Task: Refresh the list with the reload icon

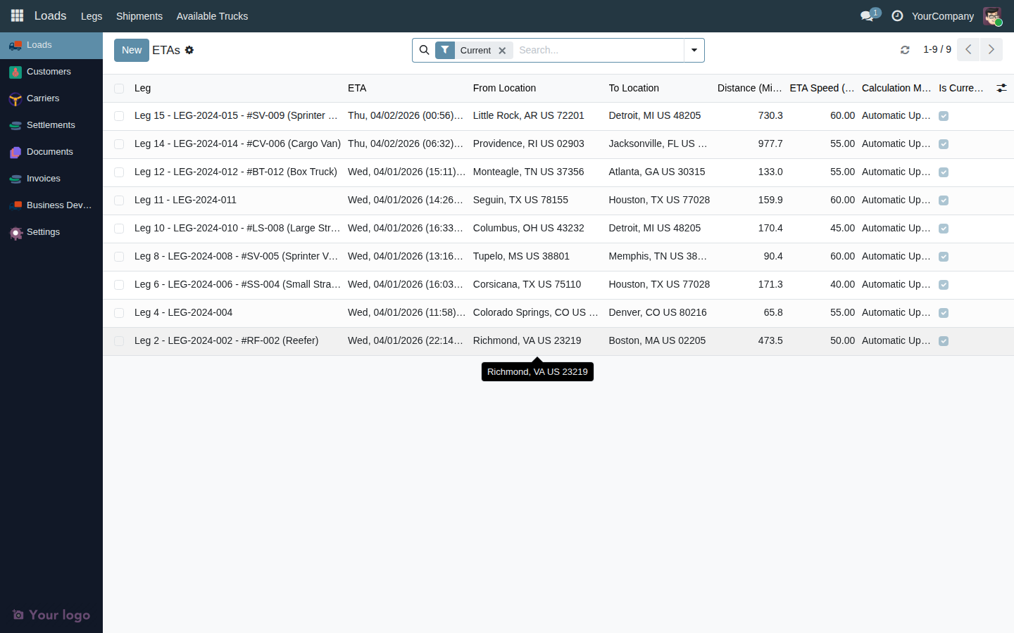Action: [905, 50]
